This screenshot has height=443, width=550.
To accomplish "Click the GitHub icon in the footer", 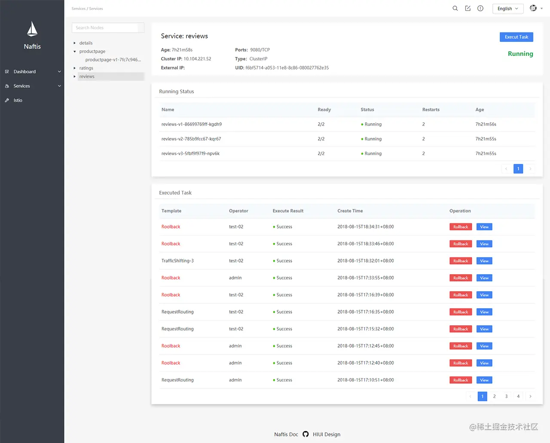I will point(306,434).
